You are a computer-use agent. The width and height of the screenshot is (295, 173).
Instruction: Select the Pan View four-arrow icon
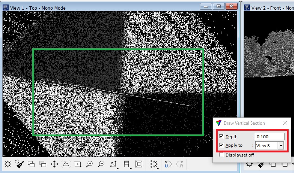[x=54, y=164]
